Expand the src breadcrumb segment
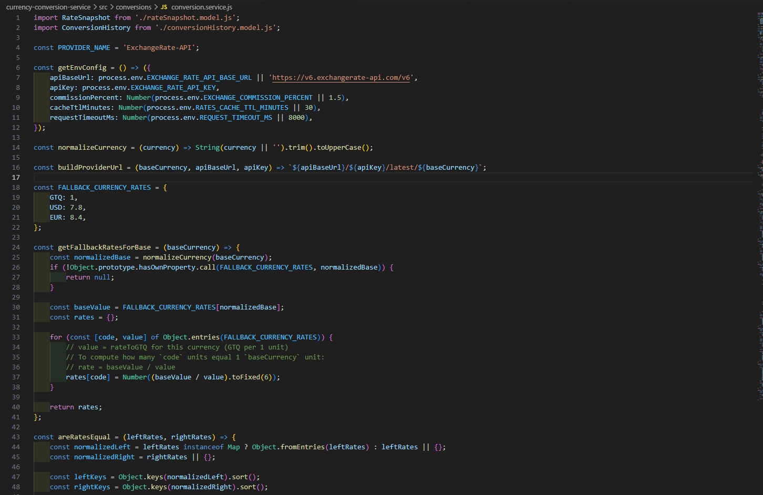This screenshot has height=495, width=763. click(x=103, y=7)
